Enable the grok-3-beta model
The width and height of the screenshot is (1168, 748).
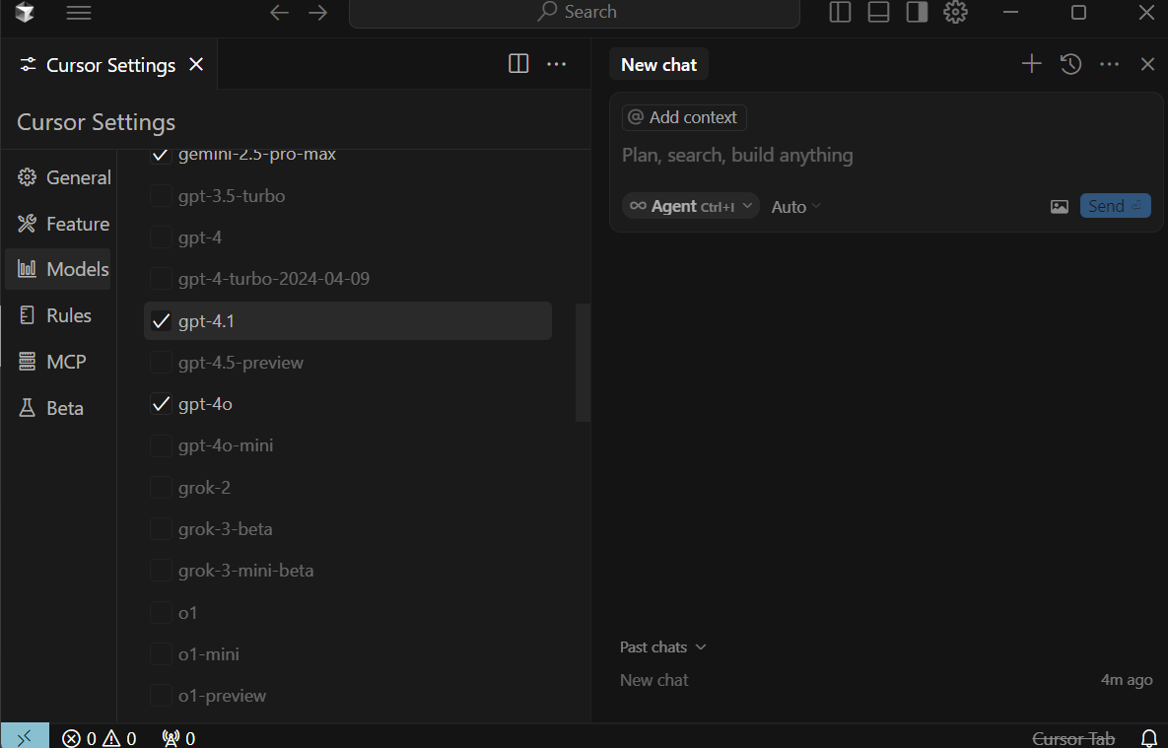click(161, 529)
